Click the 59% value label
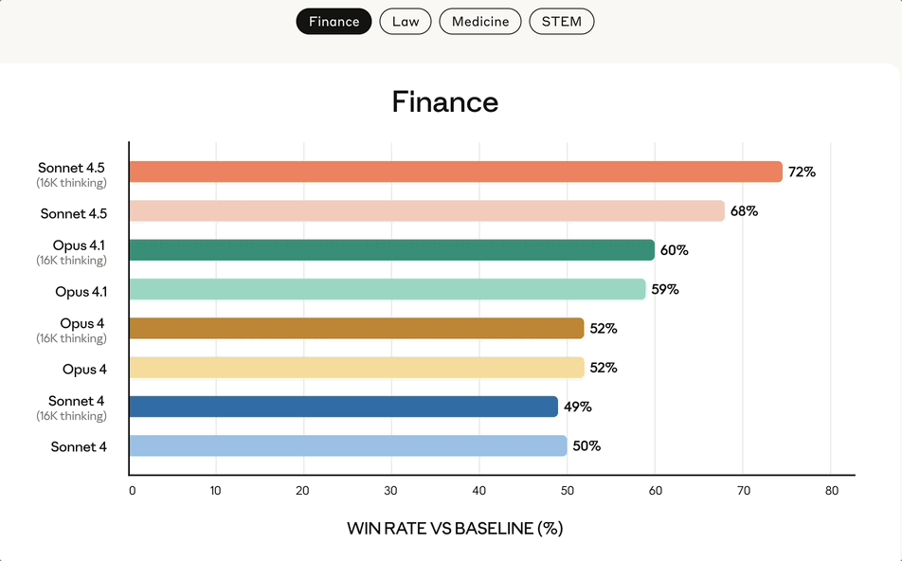Viewport: 902px width, 561px height. pos(665,289)
